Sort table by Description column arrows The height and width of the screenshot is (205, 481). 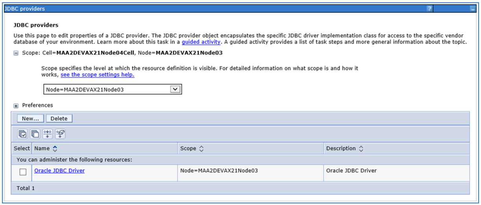pos(361,148)
